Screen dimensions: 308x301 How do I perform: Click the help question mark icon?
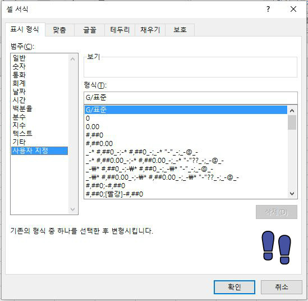tap(268, 9)
